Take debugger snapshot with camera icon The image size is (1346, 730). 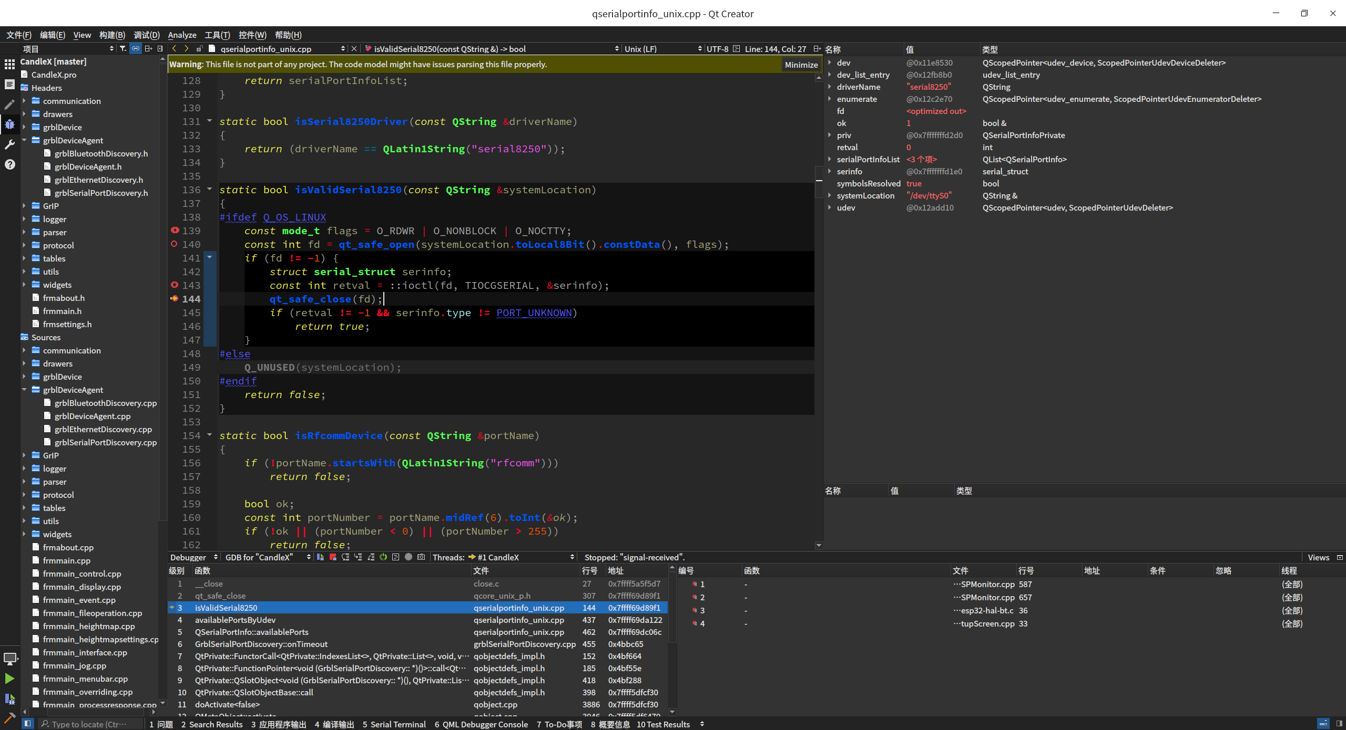click(x=421, y=557)
